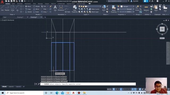Image resolution: width=170 pixels, height=95 pixels.
Task: Expand the Draw panel
Action: [12, 15]
